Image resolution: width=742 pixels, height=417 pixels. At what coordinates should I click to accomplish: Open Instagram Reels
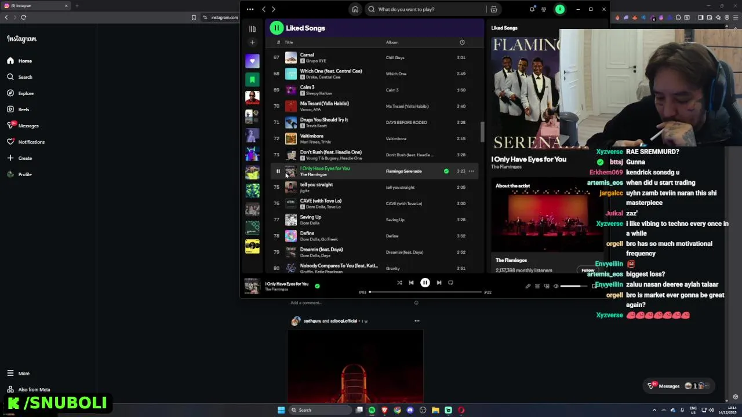click(x=18, y=109)
